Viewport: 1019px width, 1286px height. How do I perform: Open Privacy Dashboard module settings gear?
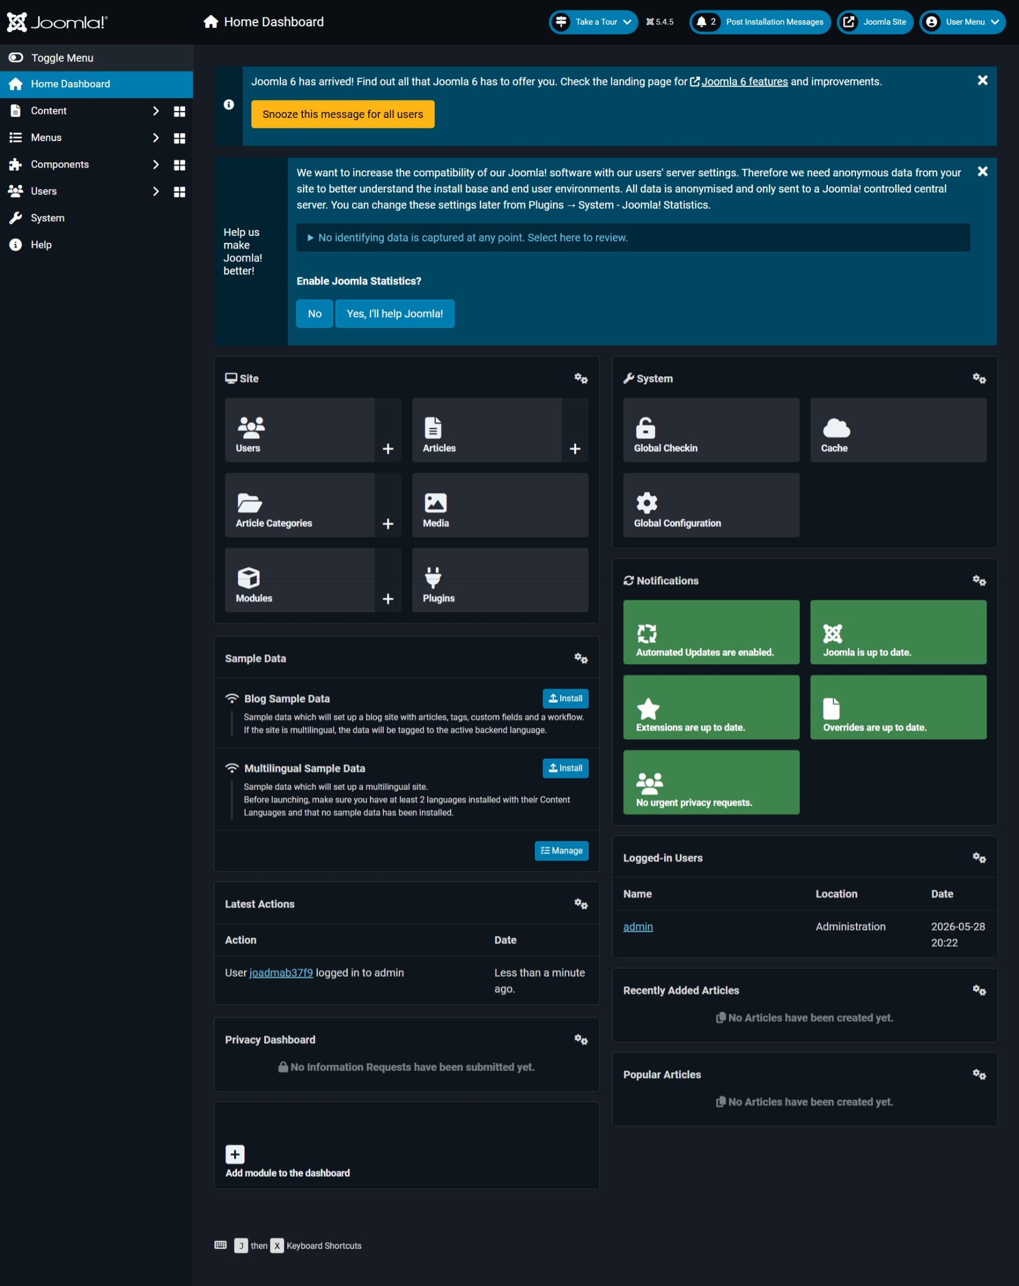tap(581, 1040)
